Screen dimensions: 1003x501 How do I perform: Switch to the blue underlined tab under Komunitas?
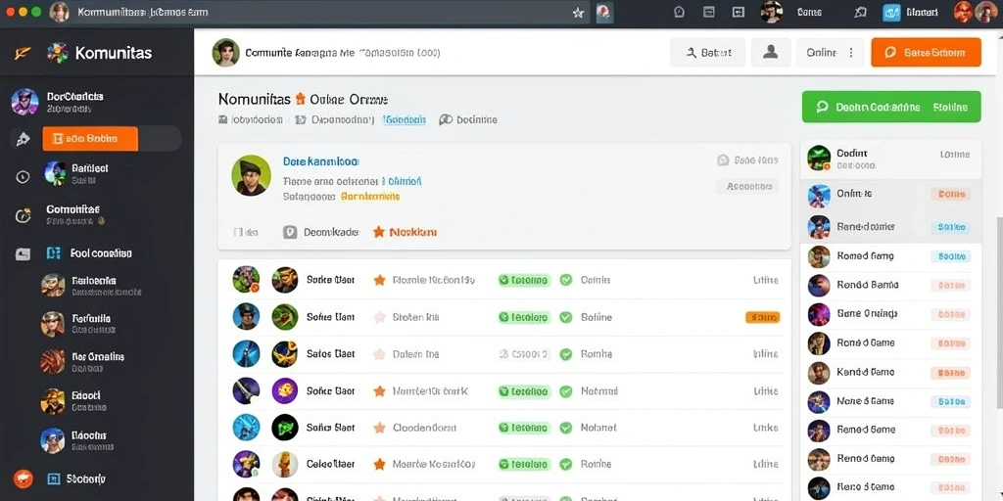(x=404, y=119)
